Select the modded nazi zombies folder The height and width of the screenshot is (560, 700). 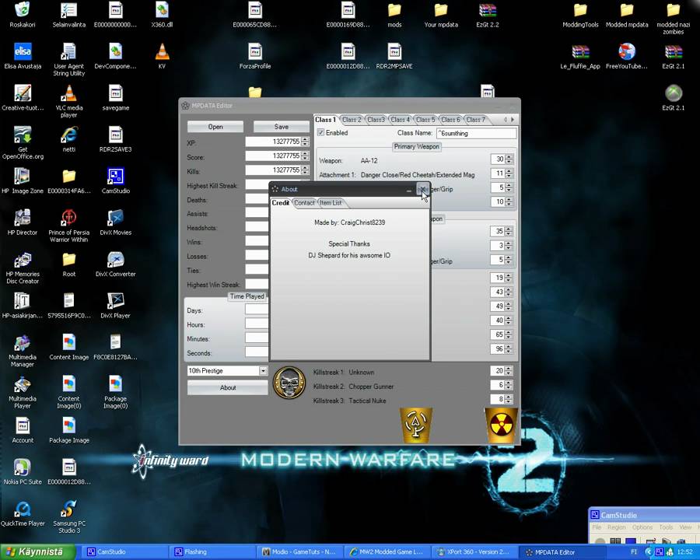click(674, 18)
